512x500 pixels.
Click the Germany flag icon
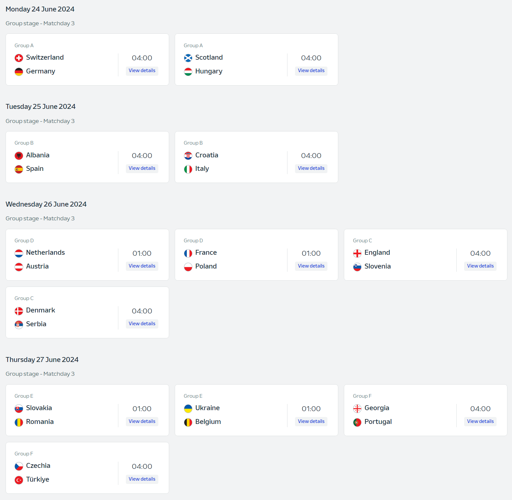click(19, 72)
